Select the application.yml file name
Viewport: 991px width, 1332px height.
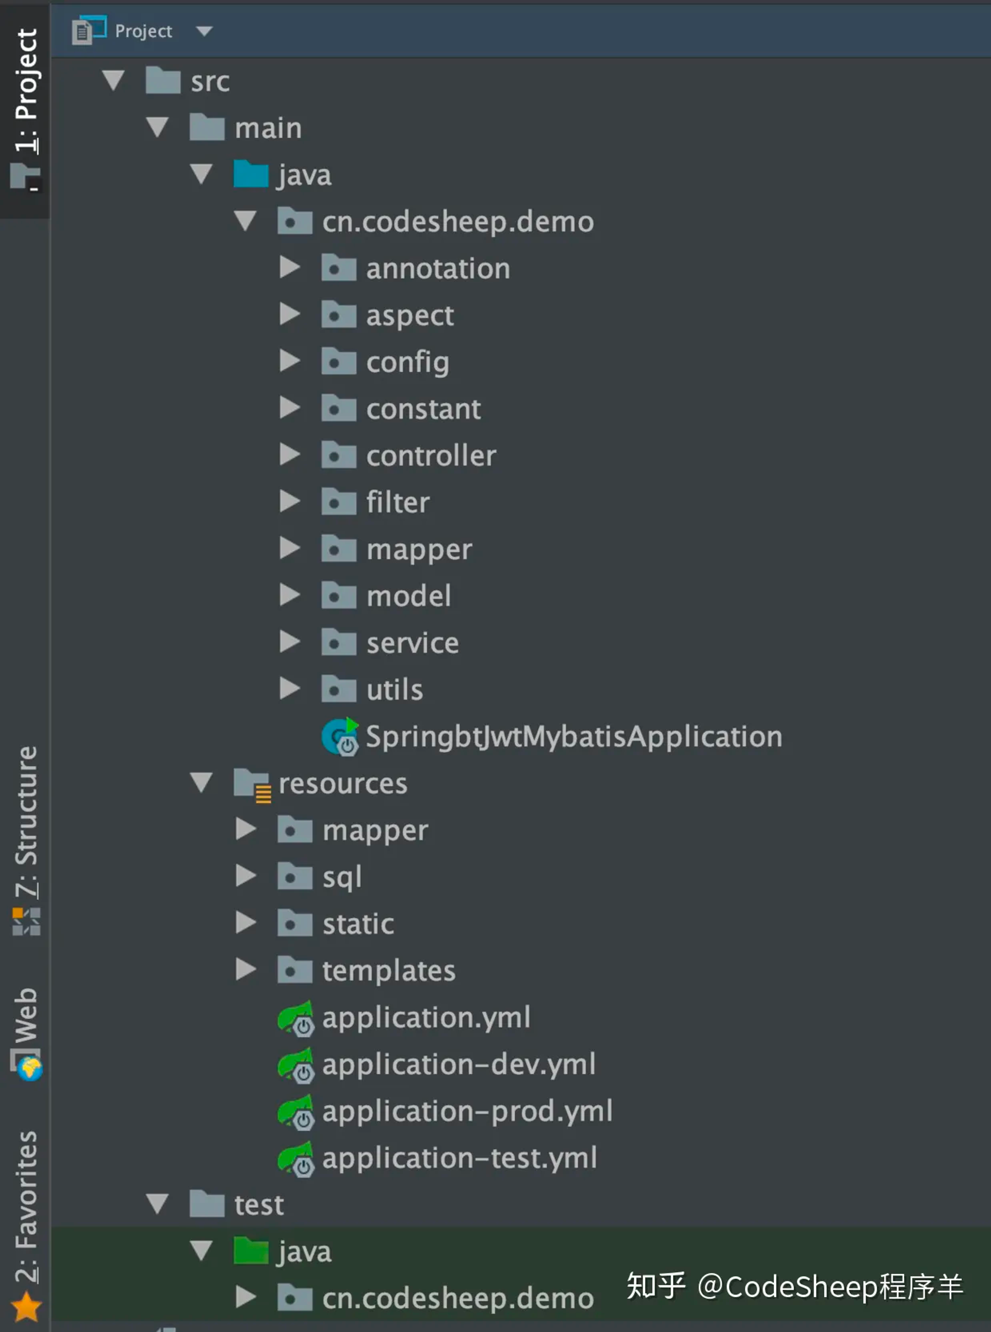(427, 1018)
